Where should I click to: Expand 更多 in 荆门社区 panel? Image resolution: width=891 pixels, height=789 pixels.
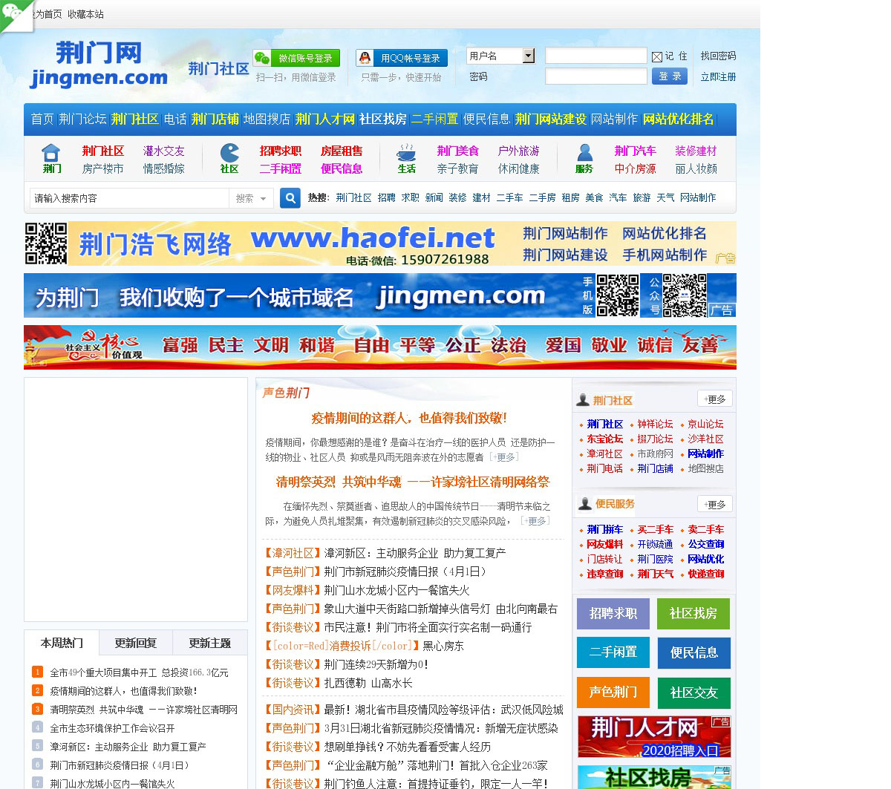[714, 399]
